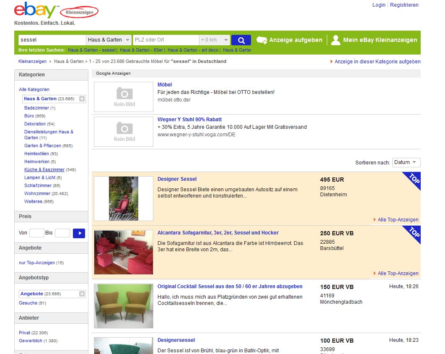Open the + 0 km radius dropdown
The image size is (445, 354).
click(x=214, y=40)
